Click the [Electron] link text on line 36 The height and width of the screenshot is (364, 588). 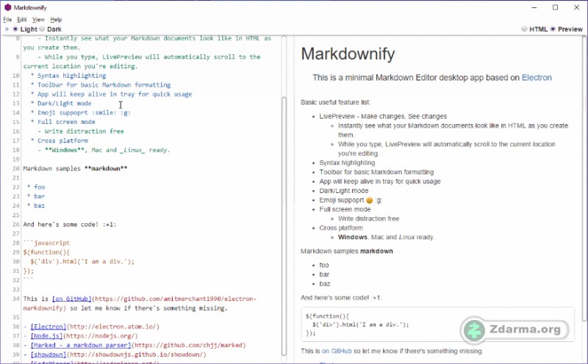pos(49,327)
